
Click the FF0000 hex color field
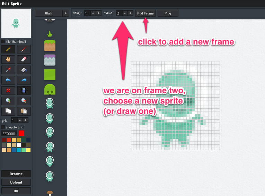pyautogui.click(x=9, y=134)
